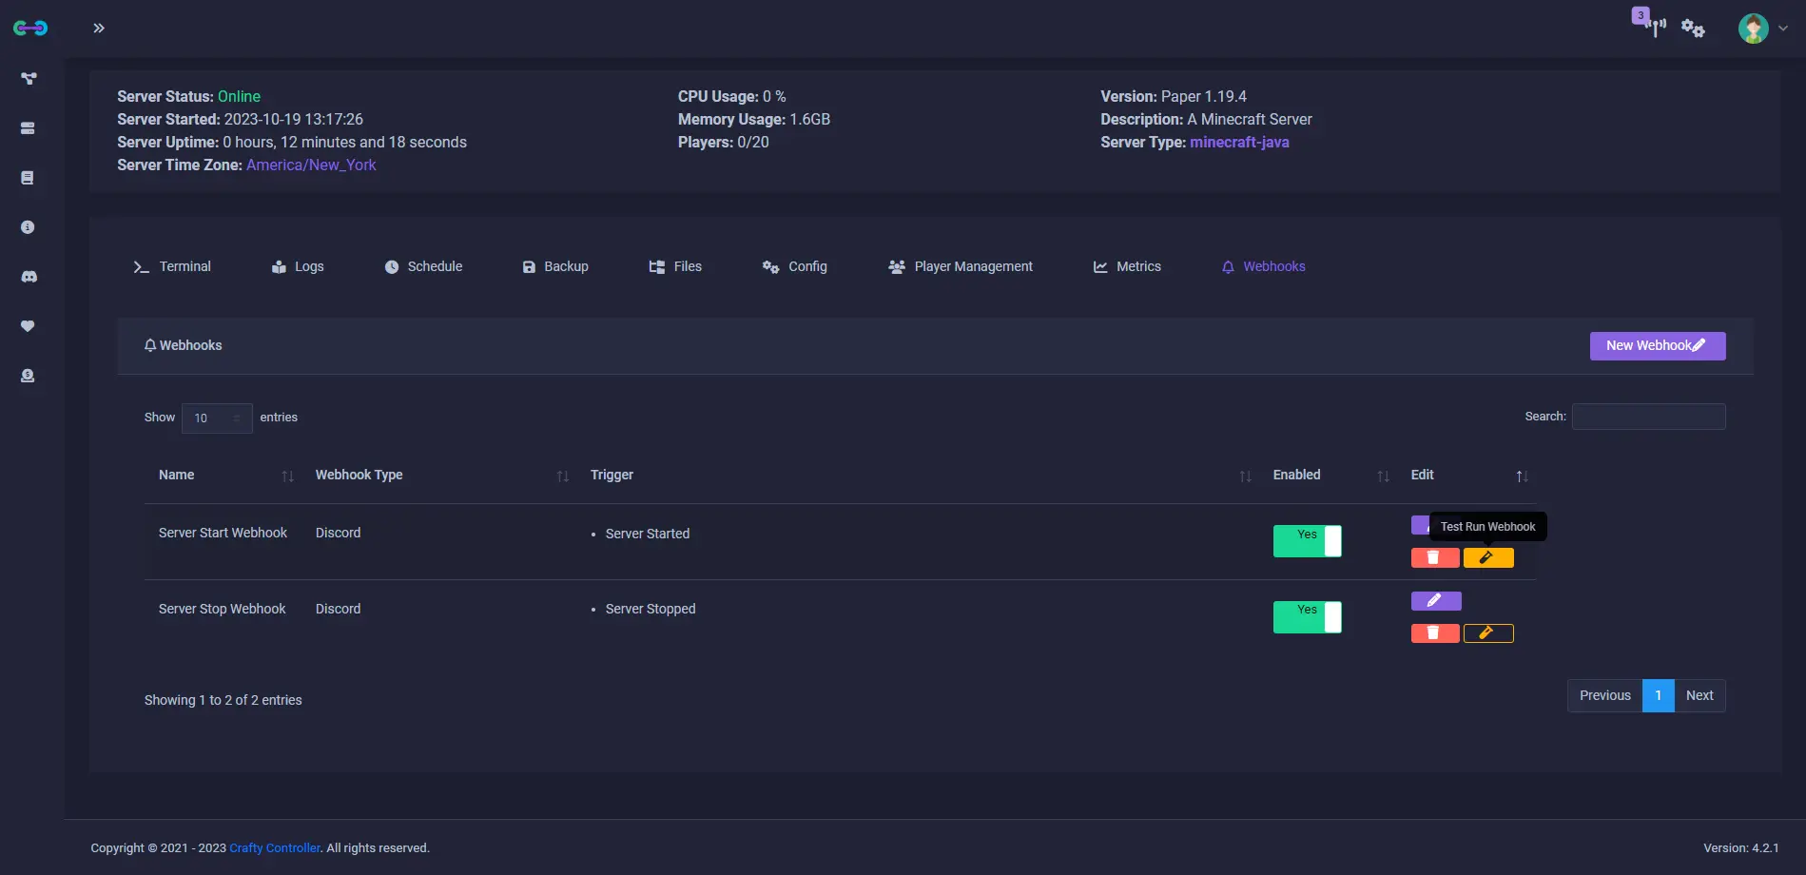Toggle Enabled for Server Stop Webhook
Screen dimensions: 1806x875
click(x=1307, y=617)
